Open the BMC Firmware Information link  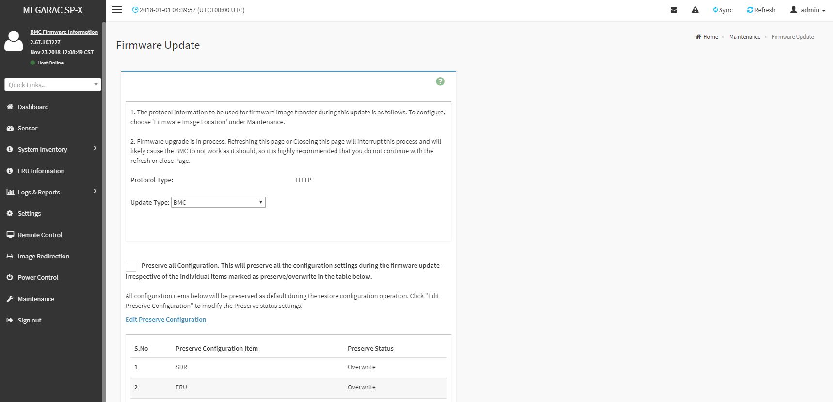coord(64,32)
